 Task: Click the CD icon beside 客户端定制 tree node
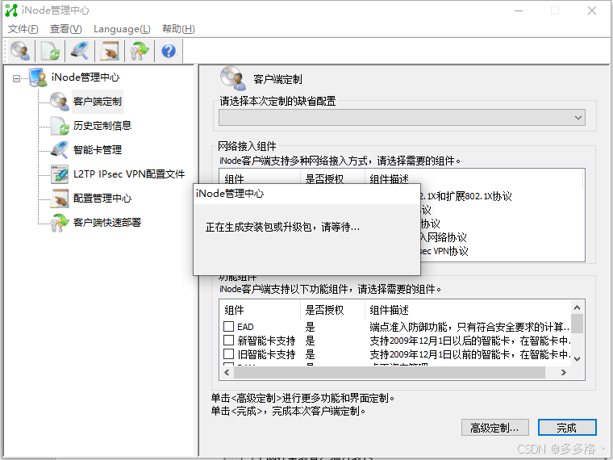(x=60, y=102)
